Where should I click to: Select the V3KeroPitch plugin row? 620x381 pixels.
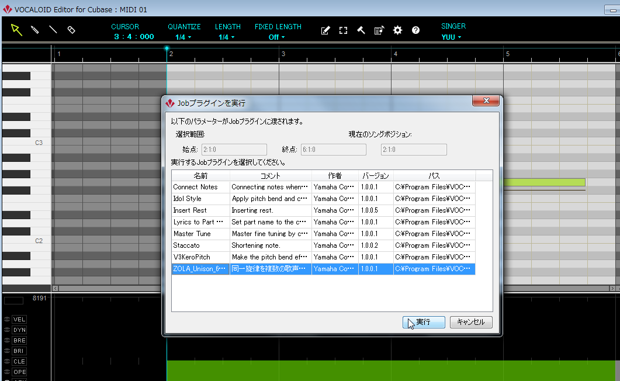tap(324, 257)
